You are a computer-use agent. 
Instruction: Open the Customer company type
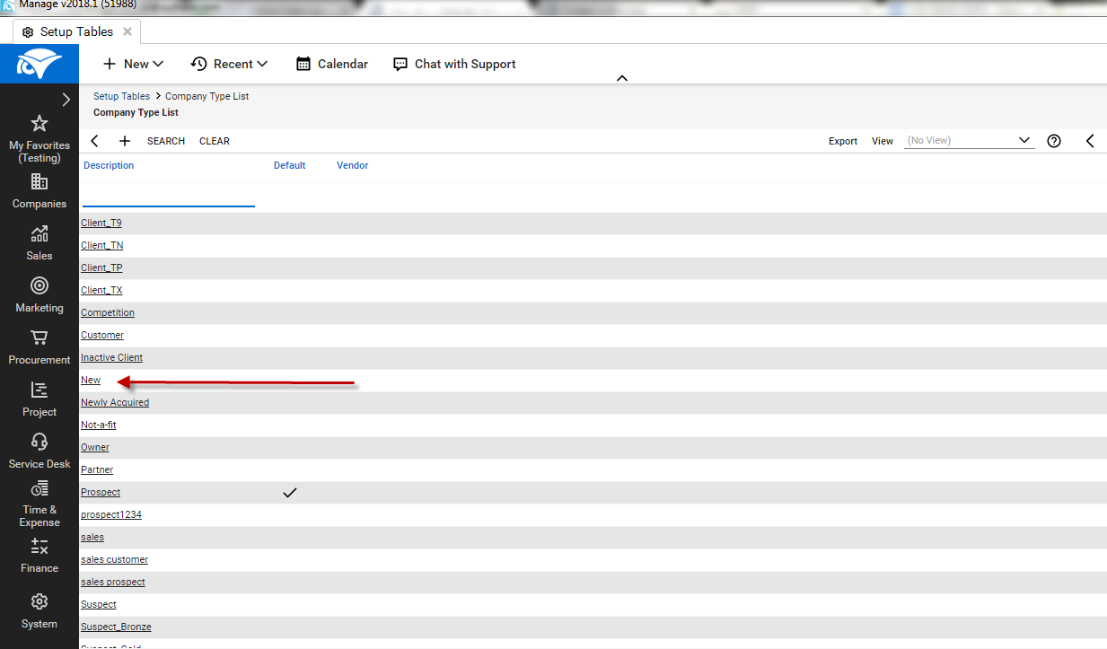102,335
